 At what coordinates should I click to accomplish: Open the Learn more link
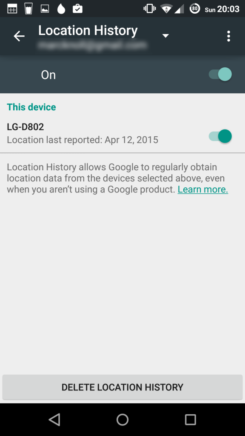click(x=203, y=189)
